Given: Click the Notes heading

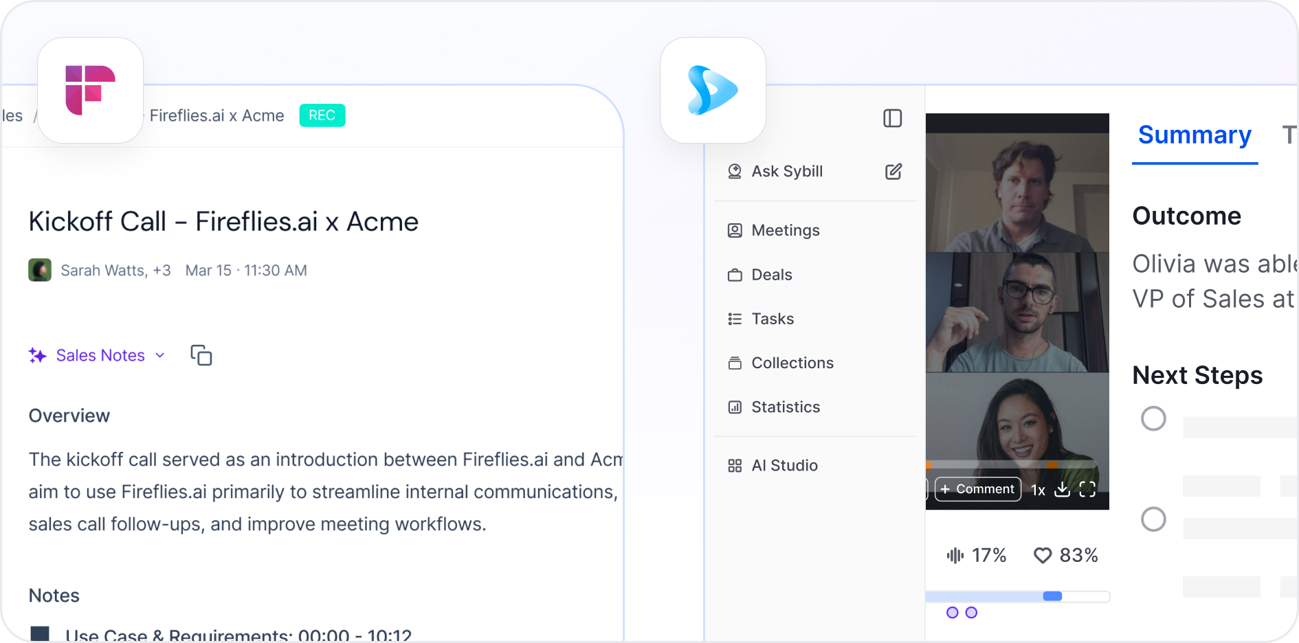Looking at the screenshot, I should tap(54, 596).
